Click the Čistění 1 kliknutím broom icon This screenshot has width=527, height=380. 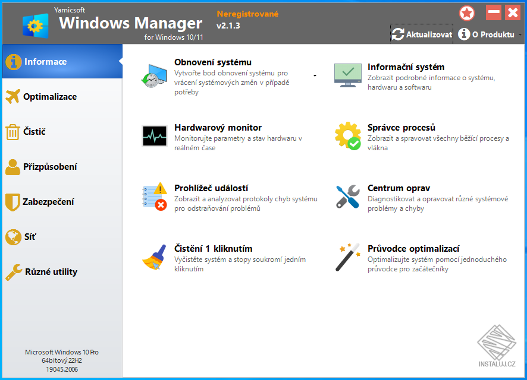point(154,257)
